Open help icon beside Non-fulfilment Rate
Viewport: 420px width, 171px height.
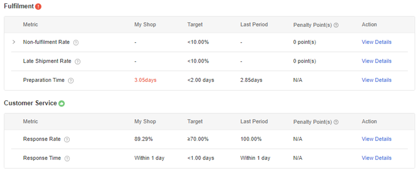click(76, 43)
